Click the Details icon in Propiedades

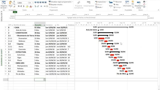[133, 4]
